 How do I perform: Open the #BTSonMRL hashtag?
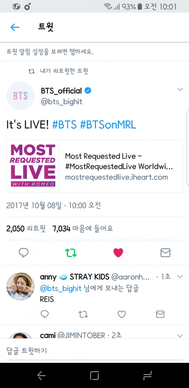click(108, 125)
